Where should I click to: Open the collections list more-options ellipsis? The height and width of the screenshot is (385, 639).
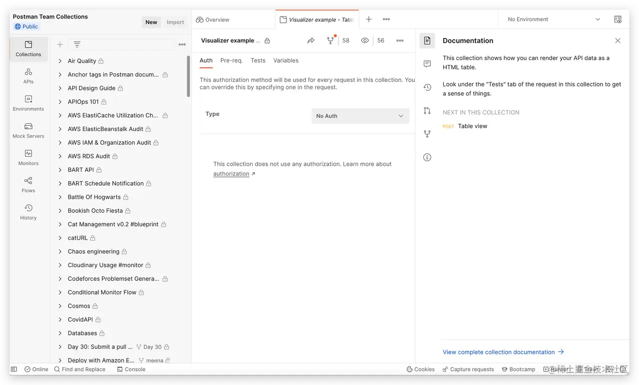182,44
